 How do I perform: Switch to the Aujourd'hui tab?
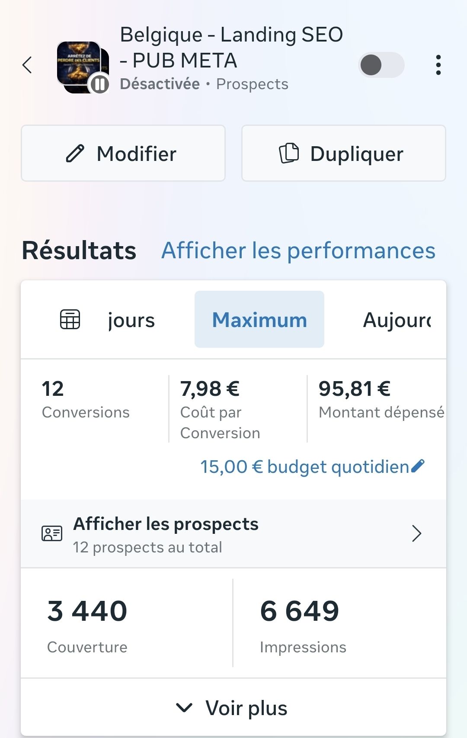[x=397, y=320]
